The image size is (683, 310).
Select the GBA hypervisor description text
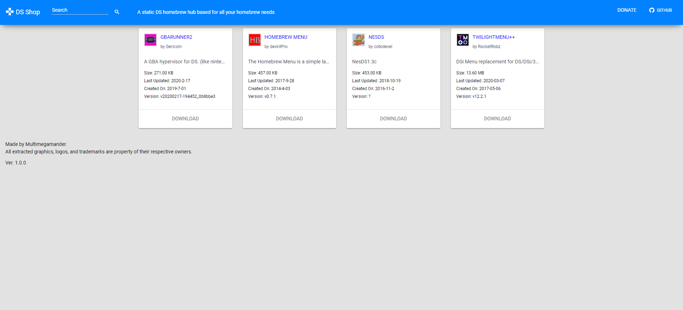184,62
